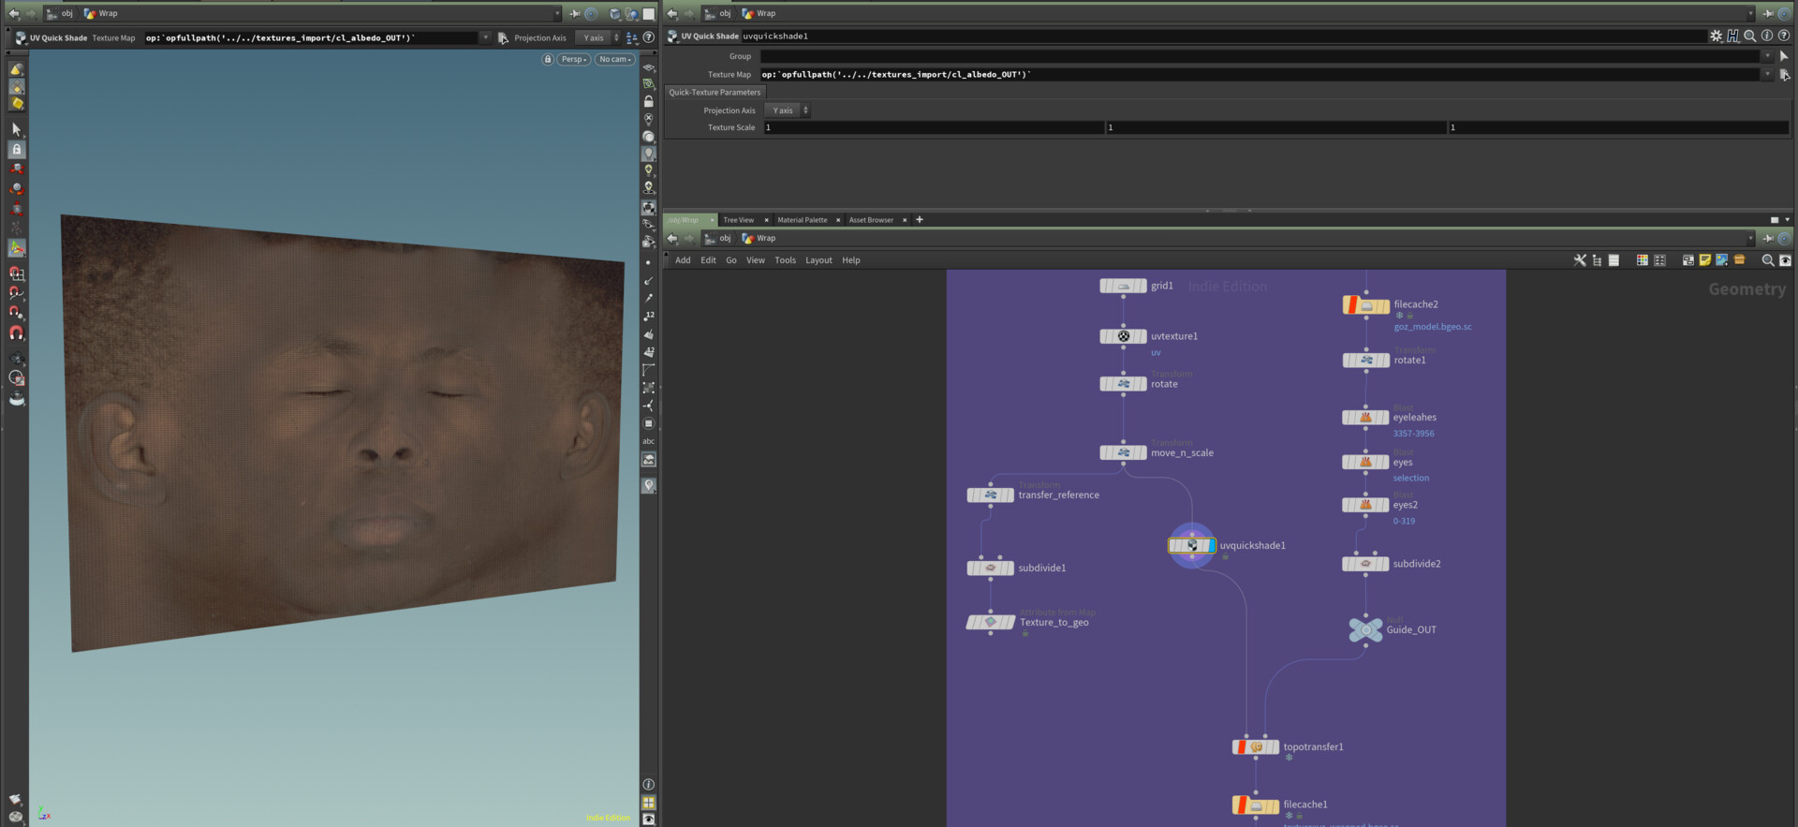Click the sticky note icon in network toolbar
The height and width of the screenshot is (827, 1798).
(1705, 260)
